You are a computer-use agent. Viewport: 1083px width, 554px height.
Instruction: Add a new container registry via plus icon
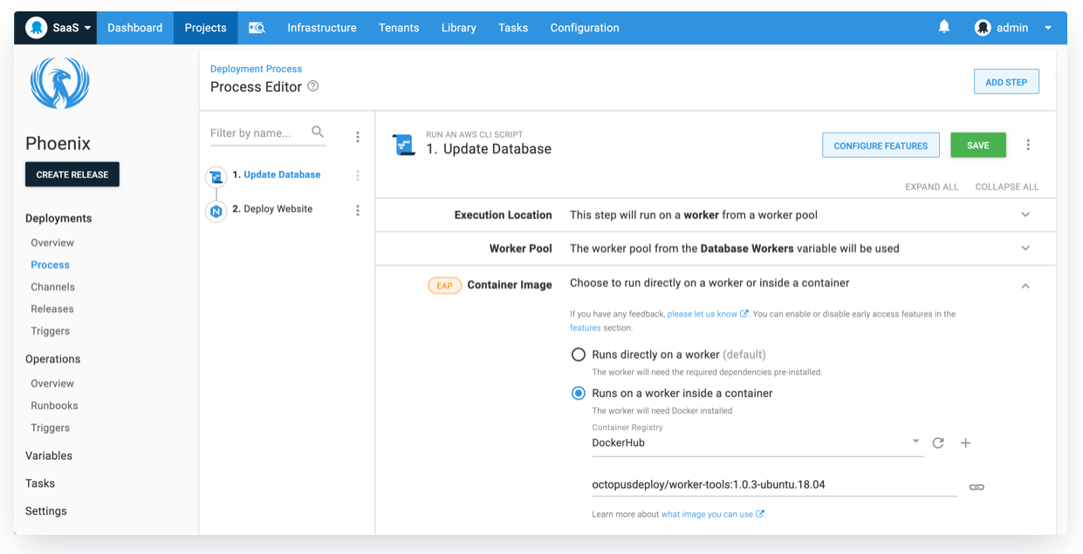click(x=965, y=442)
